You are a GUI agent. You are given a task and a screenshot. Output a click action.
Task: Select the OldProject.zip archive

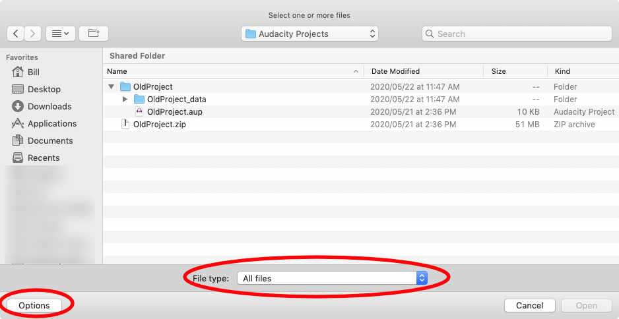(159, 125)
